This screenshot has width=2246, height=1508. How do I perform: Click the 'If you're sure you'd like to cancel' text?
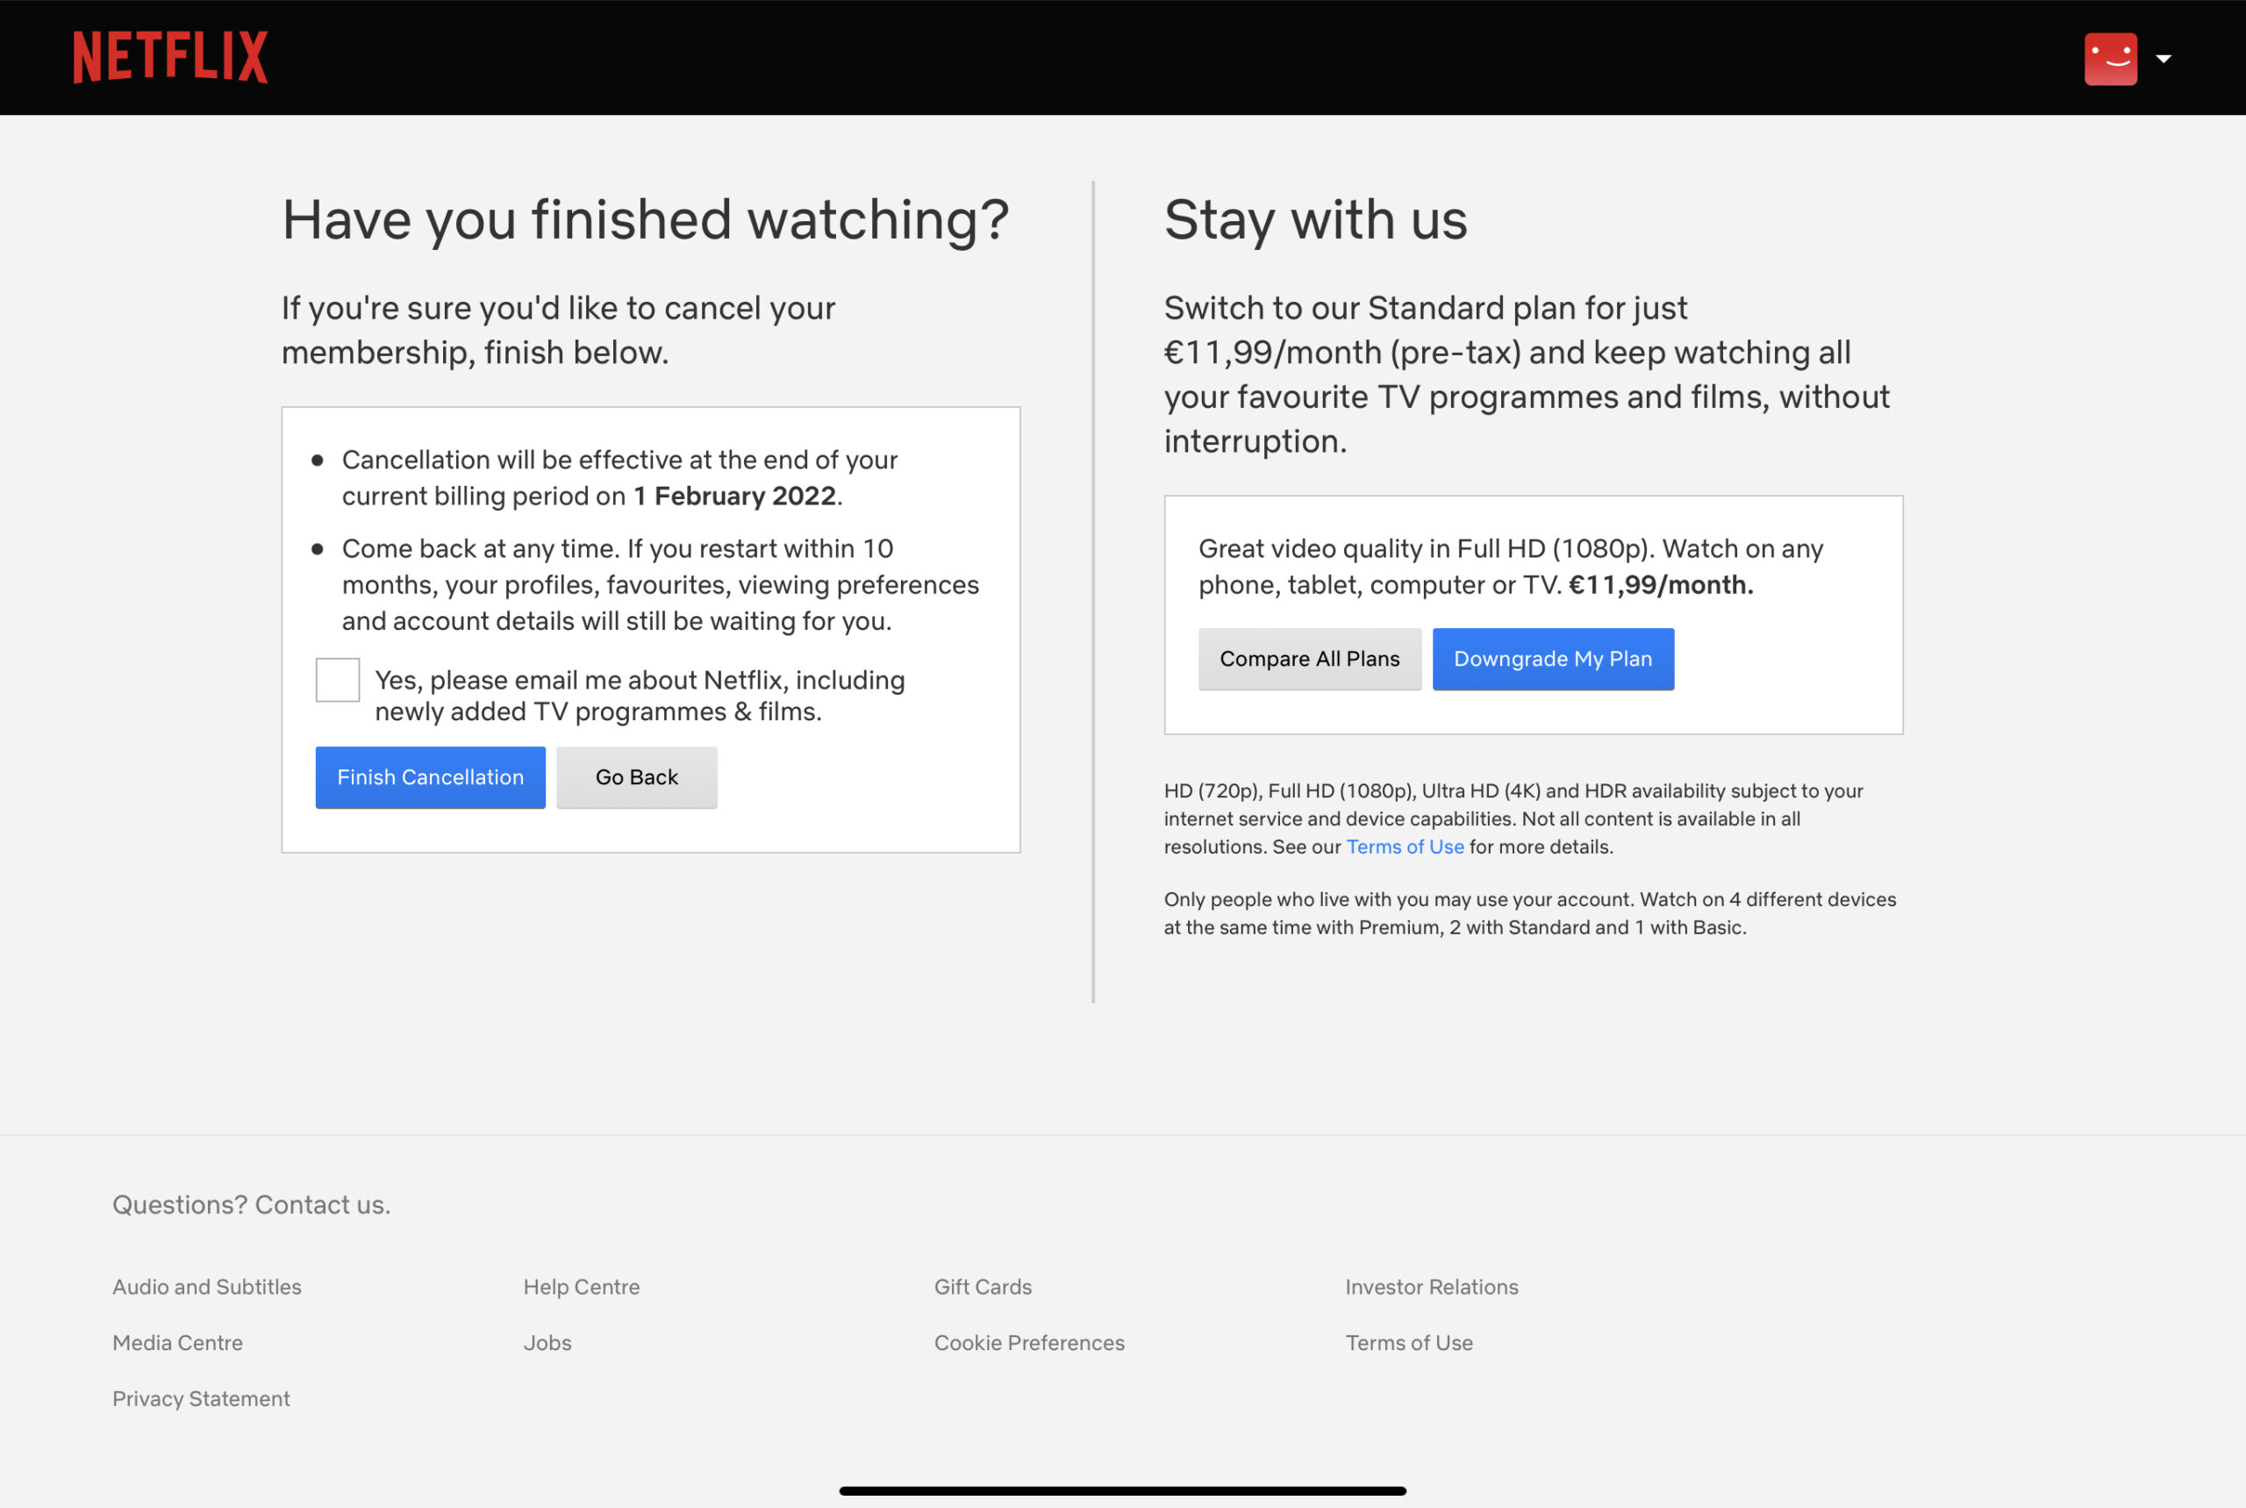coord(558,330)
